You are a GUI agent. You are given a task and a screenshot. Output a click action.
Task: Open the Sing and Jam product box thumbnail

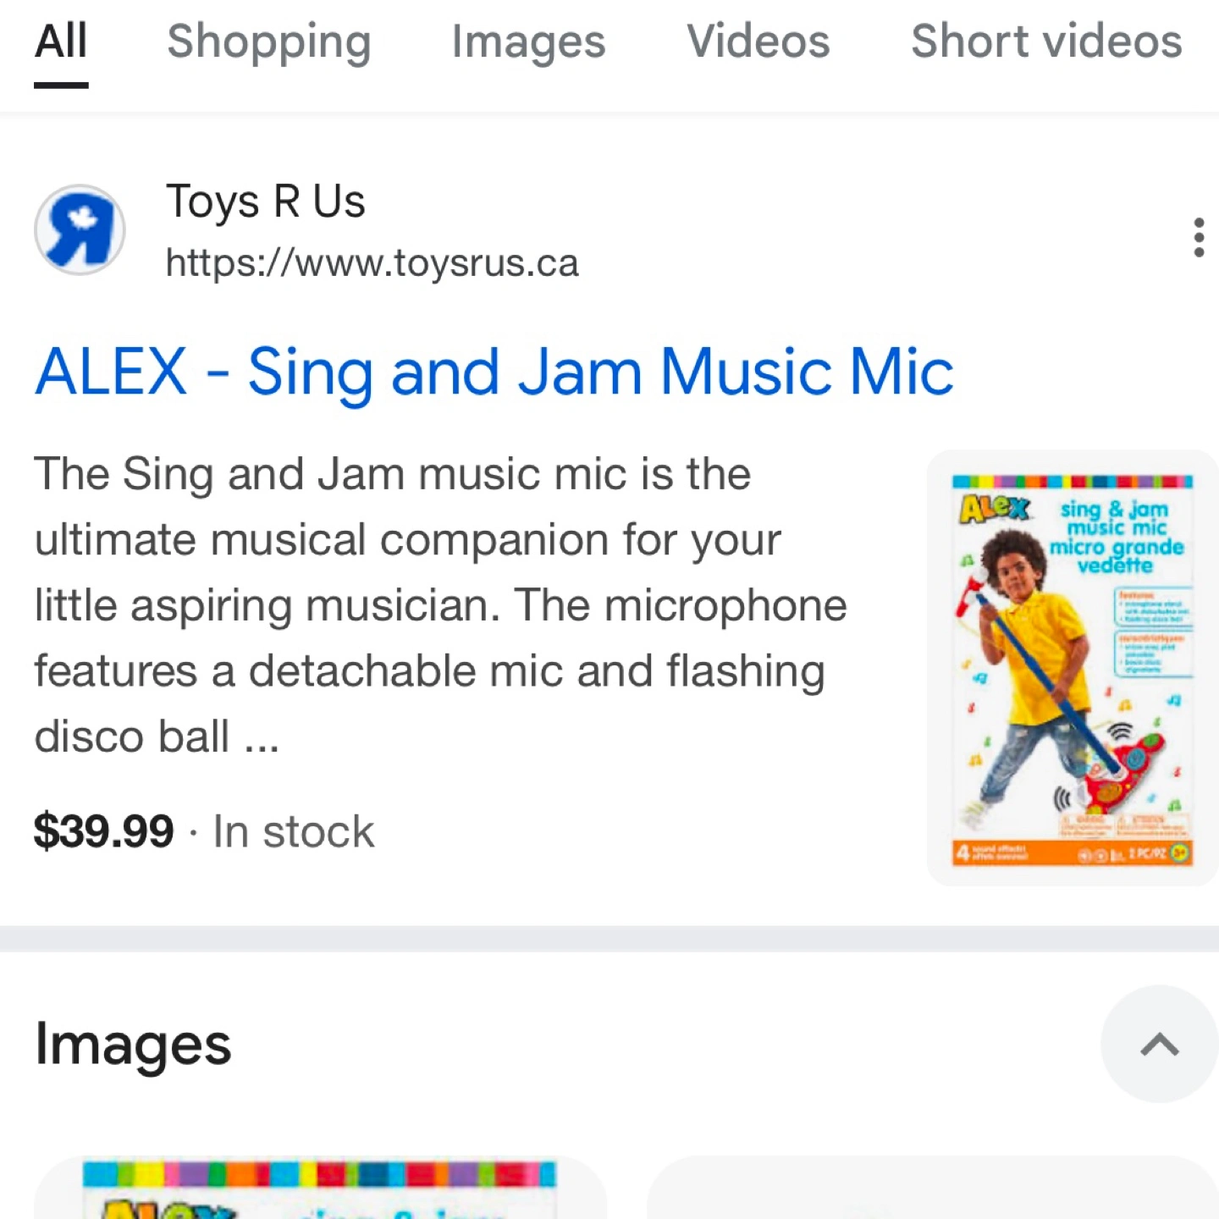tap(1072, 669)
